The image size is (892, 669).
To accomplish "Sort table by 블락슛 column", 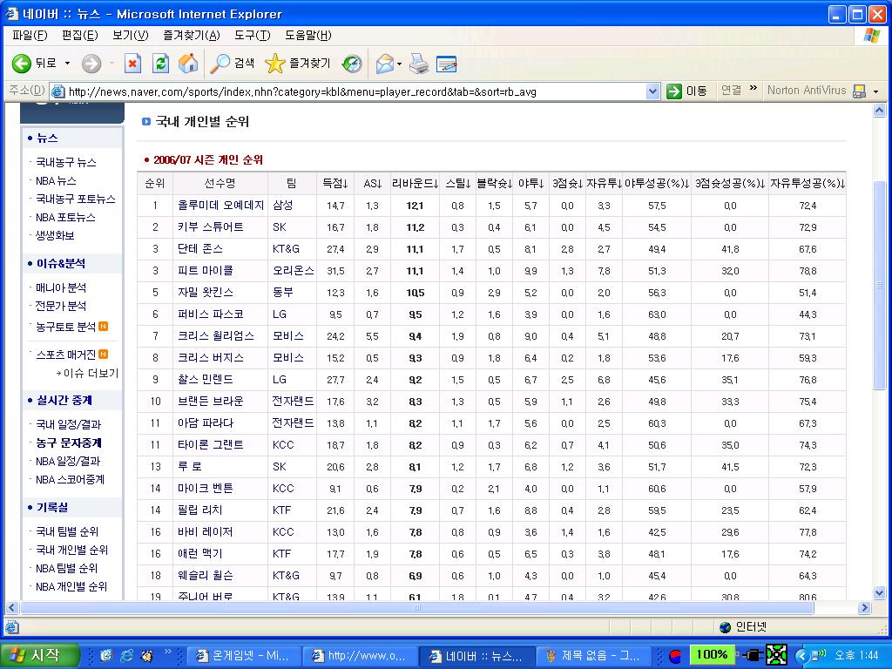I will coord(495,183).
